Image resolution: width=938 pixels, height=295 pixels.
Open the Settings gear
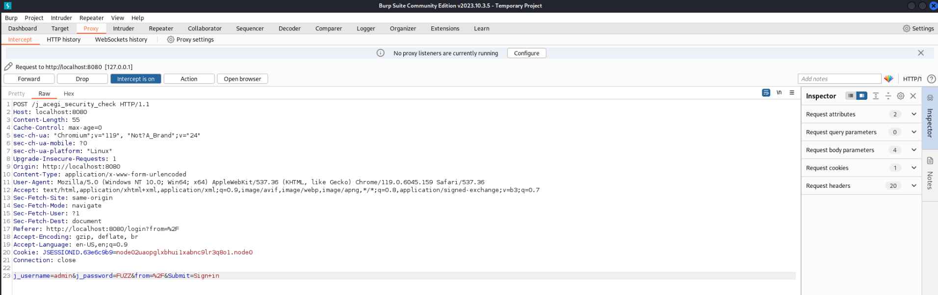pyautogui.click(x=918, y=28)
